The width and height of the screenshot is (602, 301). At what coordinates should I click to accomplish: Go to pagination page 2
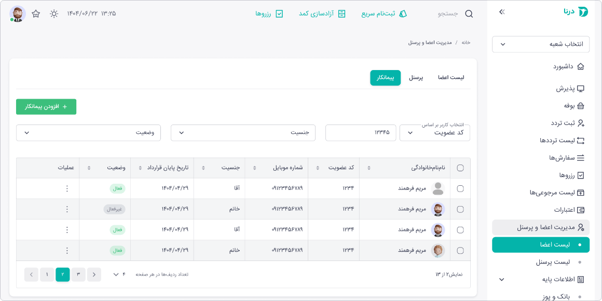coord(63,275)
